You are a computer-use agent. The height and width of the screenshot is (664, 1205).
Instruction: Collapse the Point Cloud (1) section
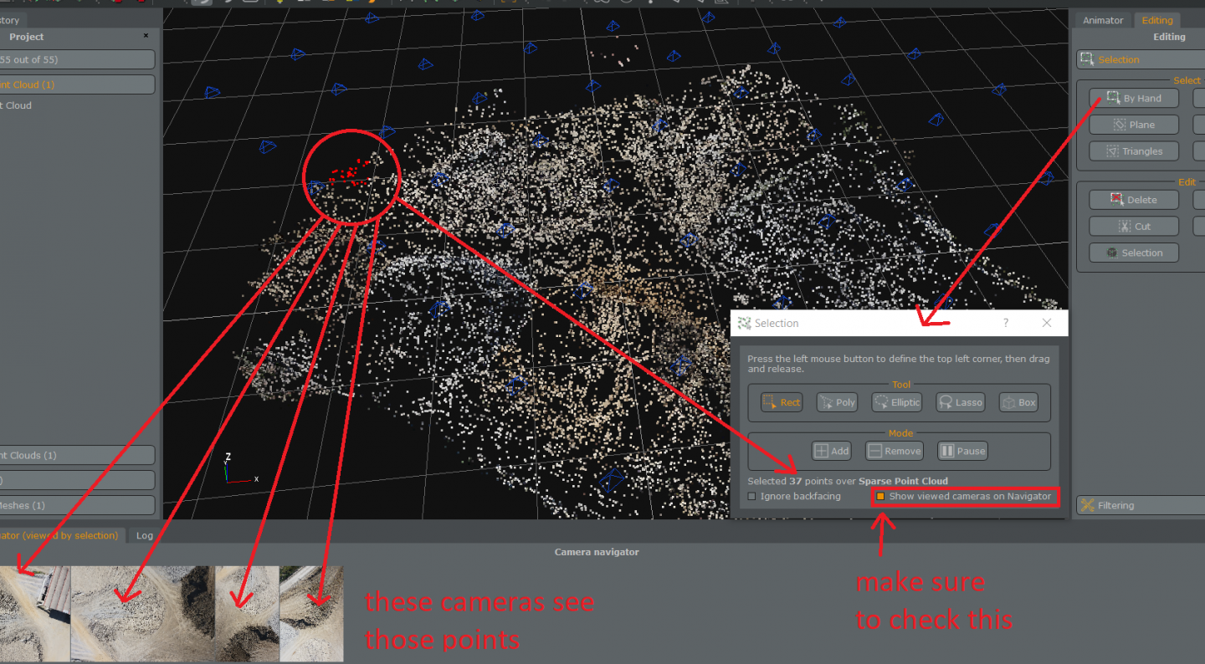77,84
